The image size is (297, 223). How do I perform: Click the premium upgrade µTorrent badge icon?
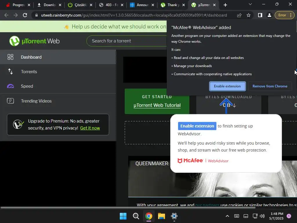click(x=18, y=124)
